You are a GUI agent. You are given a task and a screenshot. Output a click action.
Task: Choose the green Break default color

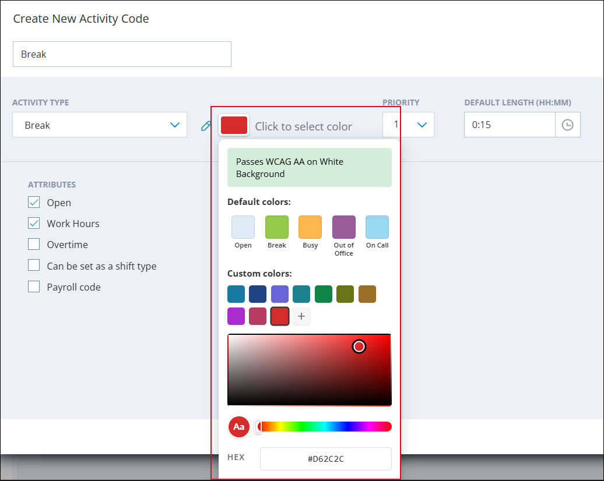click(277, 227)
